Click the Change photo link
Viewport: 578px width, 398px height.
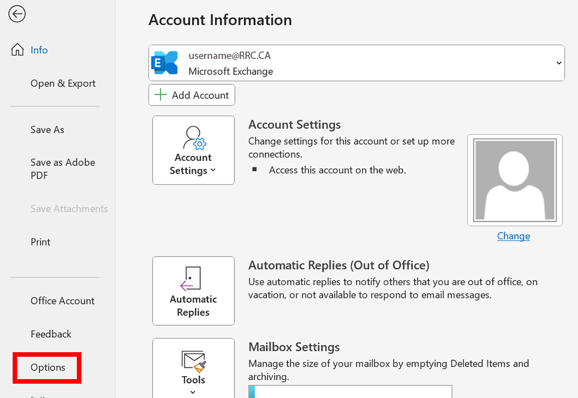(513, 236)
